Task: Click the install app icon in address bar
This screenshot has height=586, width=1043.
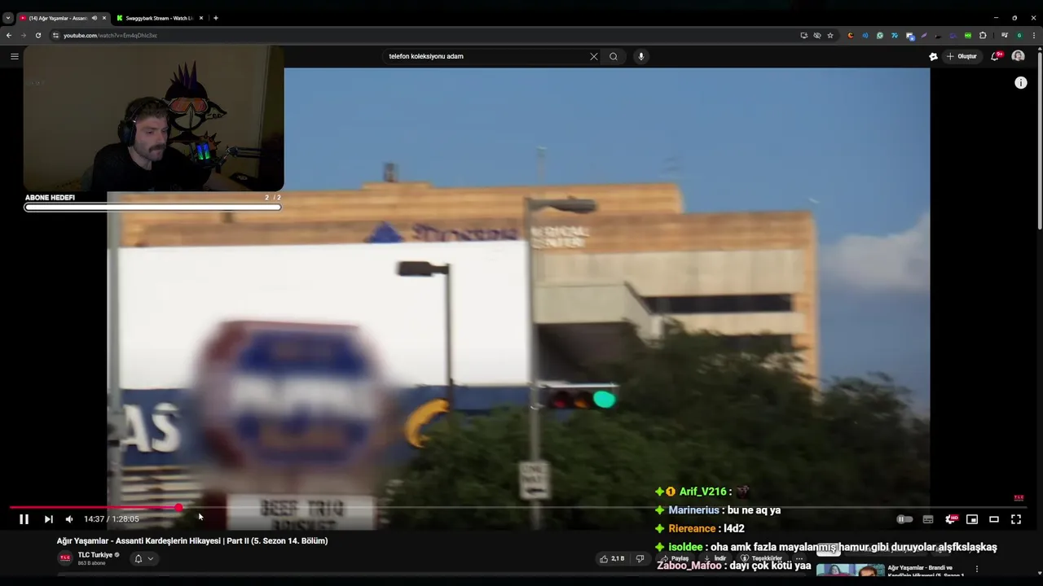Action: [x=804, y=36]
